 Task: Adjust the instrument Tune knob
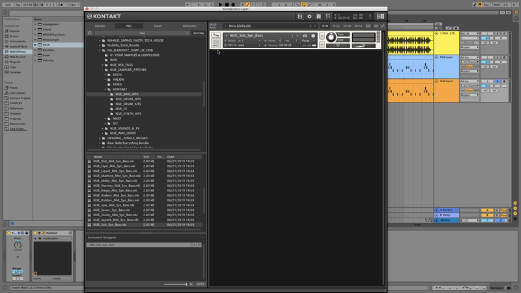click(331, 37)
